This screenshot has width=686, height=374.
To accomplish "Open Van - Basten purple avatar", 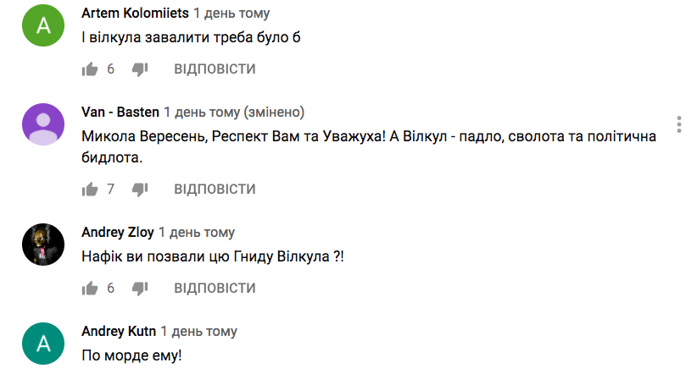I will click(43, 124).
